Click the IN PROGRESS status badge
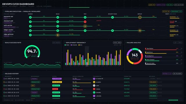 [57, 79]
